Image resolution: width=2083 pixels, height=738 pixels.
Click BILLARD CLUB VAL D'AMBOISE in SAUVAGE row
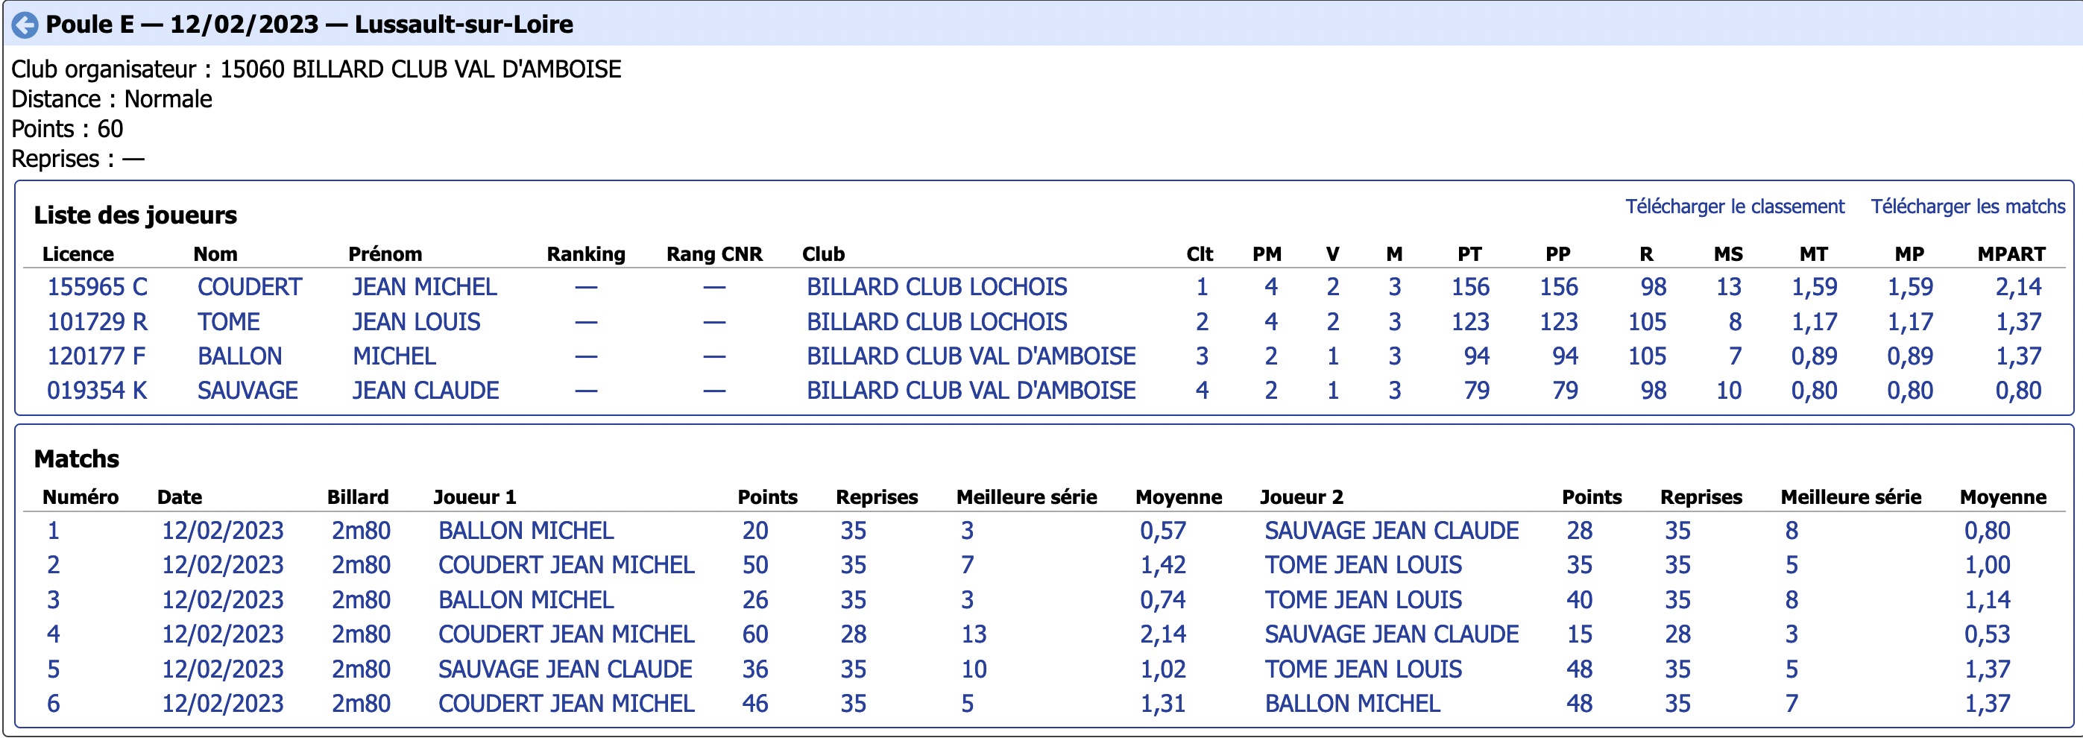(971, 391)
